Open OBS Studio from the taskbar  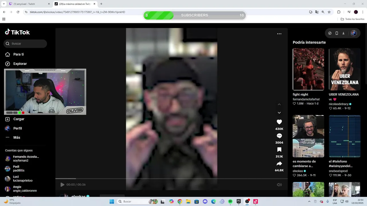[247, 201]
